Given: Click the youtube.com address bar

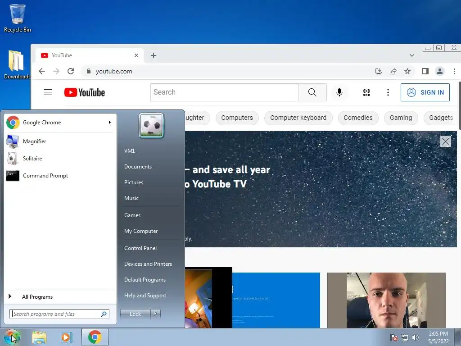Looking at the screenshot, I should pyautogui.click(x=226, y=71).
